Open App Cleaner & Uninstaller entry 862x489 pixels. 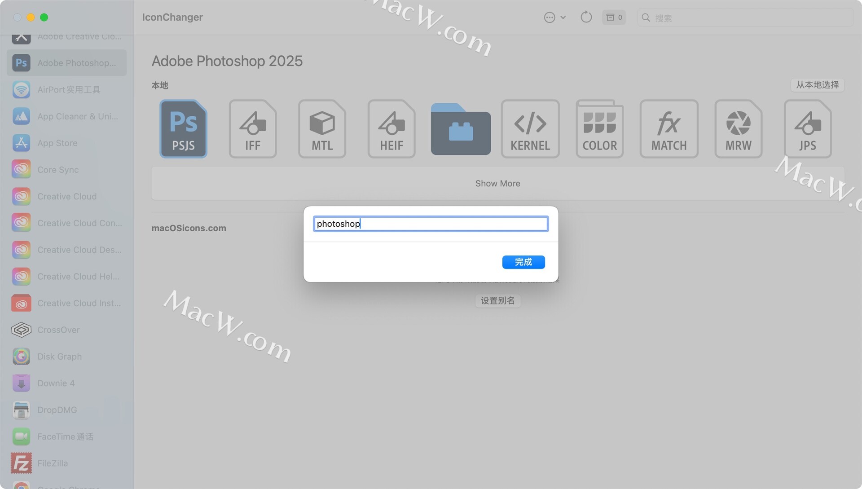(66, 116)
